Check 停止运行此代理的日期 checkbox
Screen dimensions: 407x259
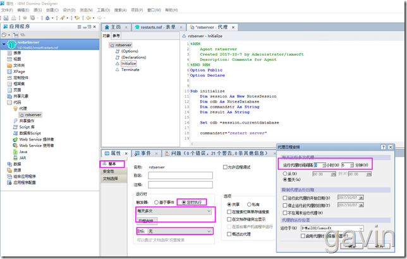click(285, 205)
